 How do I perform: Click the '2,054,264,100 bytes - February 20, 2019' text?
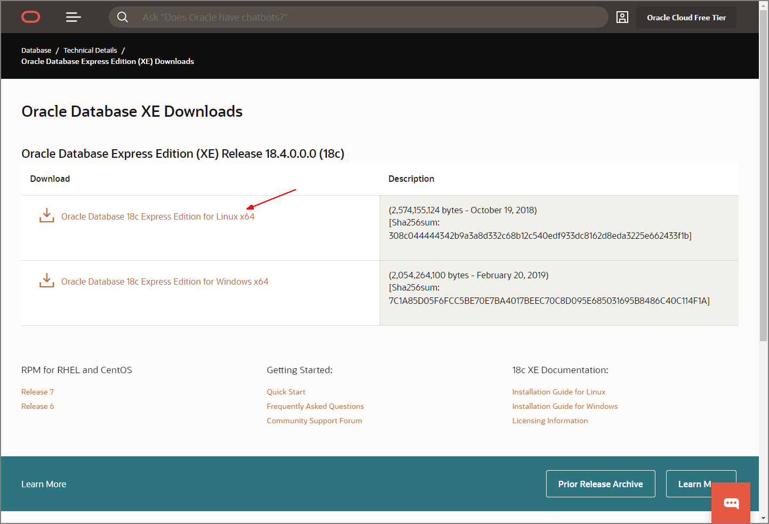pos(468,275)
